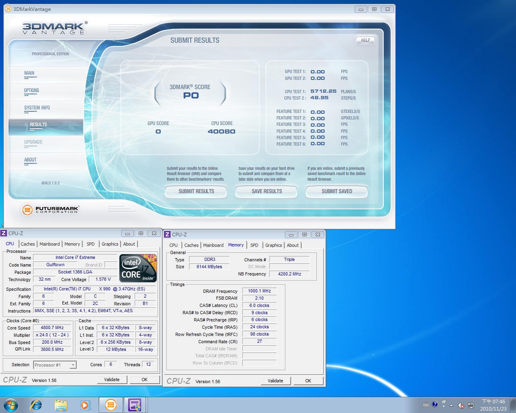Switch to 3DMark Vantage taskbar button
This screenshot has height=413, width=516.
click(x=110, y=405)
